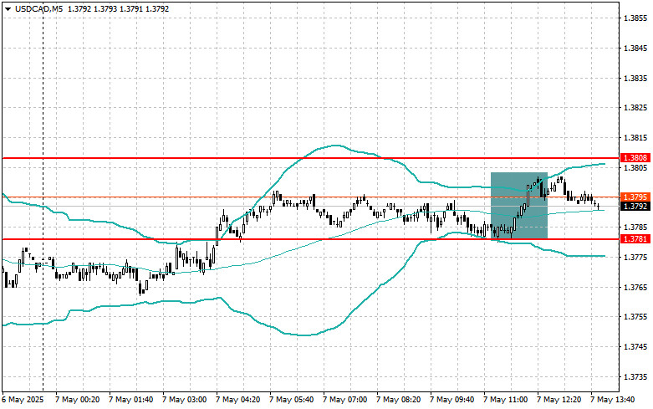This screenshot has width=653, height=409.
Task: Click the 7 May 08:20 time label
Action: point(399,400)
